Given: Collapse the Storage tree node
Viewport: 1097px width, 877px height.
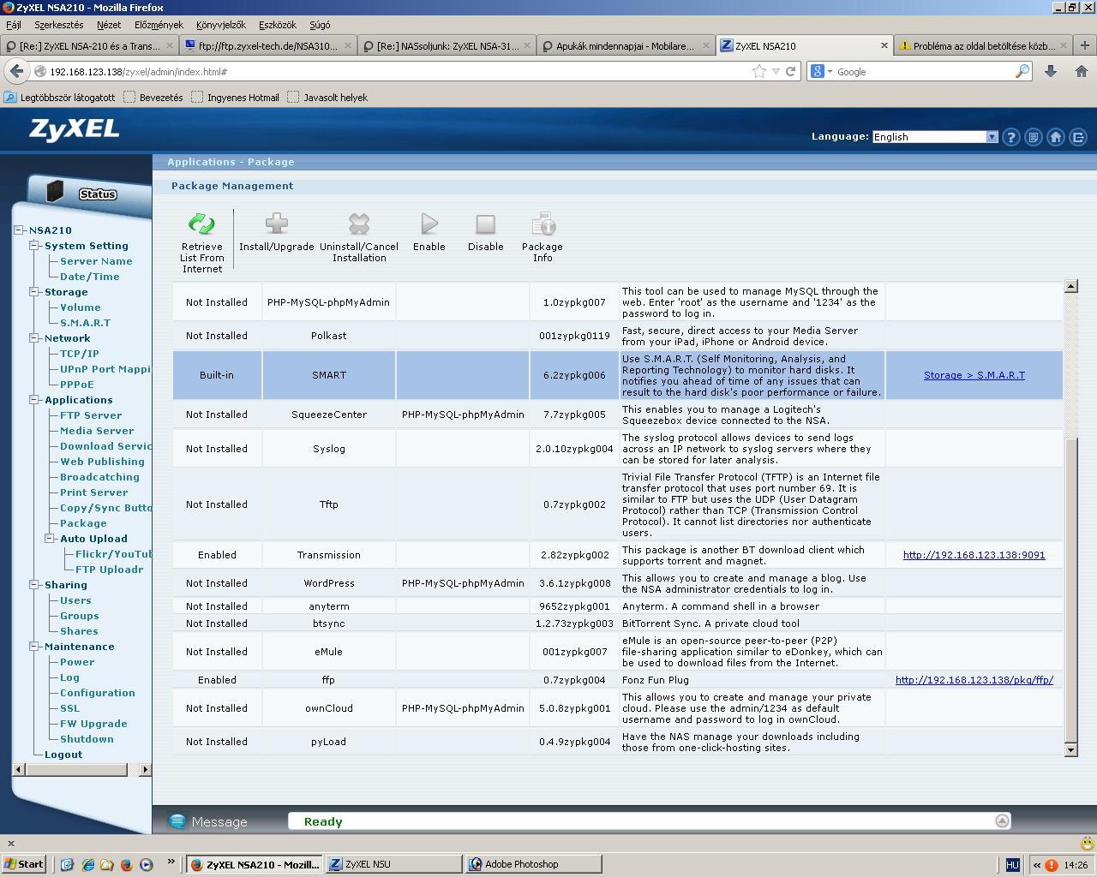Looking at the screenshot, I should [x=35, y=292].
